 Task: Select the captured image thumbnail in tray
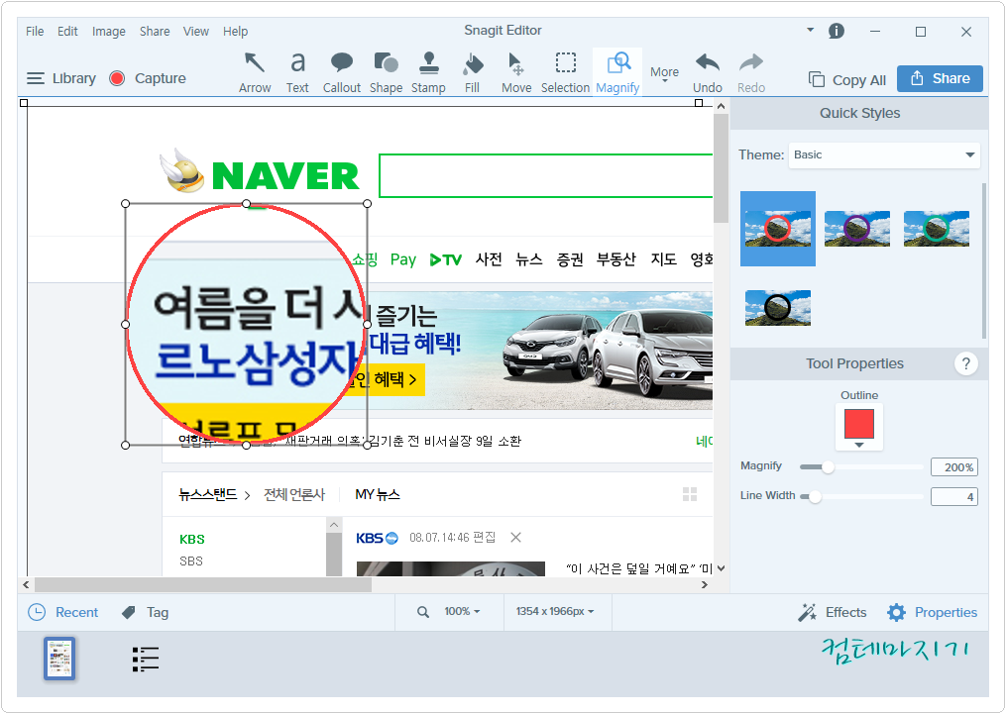click(x=59, y=659)
